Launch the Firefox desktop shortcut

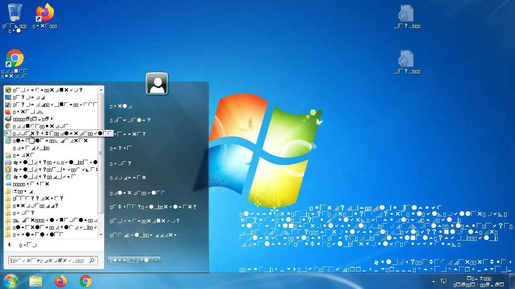[45, 16]
